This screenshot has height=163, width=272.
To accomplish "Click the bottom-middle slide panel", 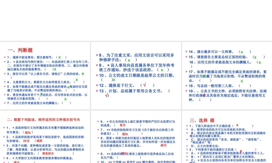I will tap(136, 136).
